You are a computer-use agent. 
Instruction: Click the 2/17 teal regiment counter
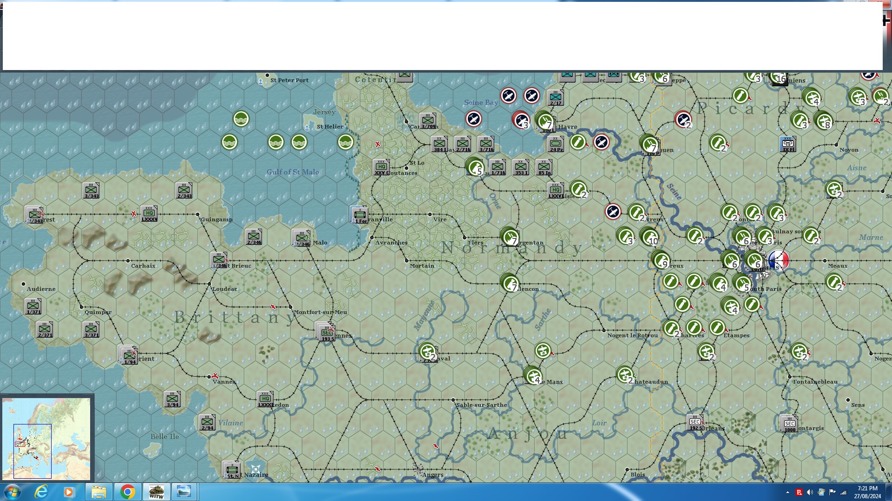click(556, 97)
